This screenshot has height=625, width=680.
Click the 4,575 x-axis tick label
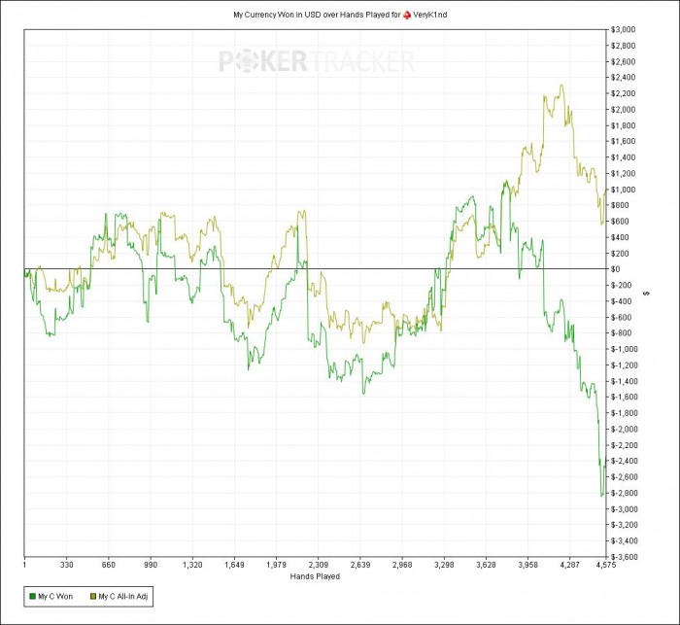tap(606, 565)
